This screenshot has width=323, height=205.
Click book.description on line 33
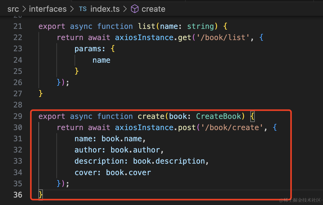169,161
